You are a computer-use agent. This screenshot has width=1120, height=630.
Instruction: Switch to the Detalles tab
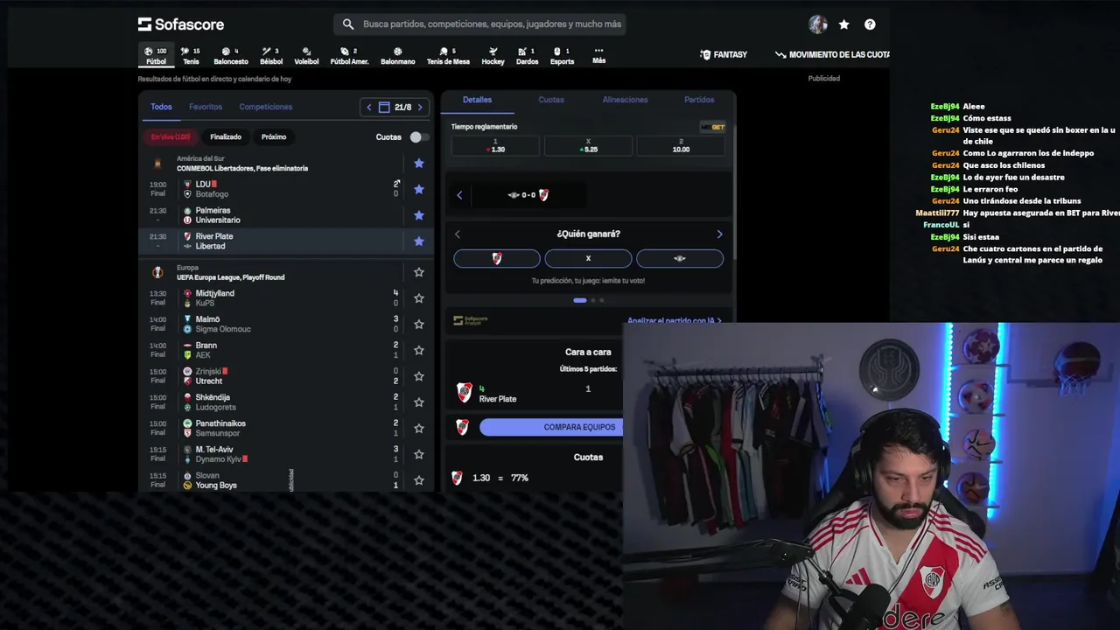[477, 100]
